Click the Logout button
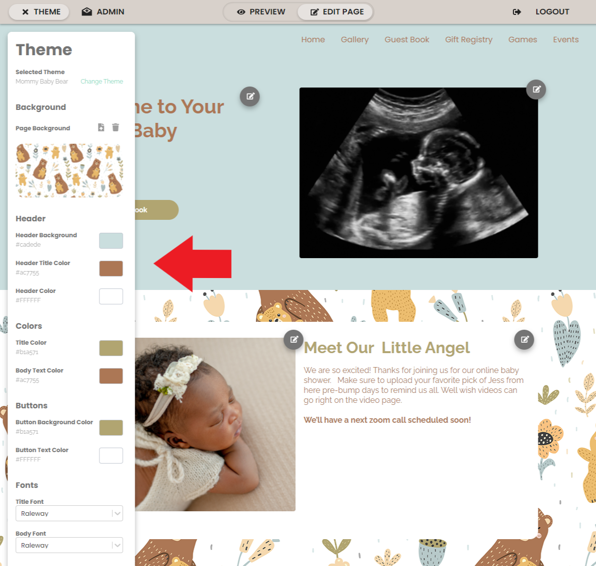596x566 pixels. (x=541, y=12)
